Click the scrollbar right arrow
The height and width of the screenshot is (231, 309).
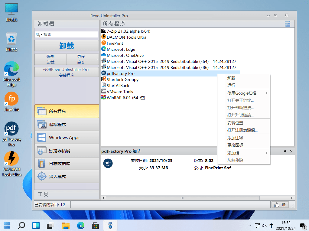coord(292,198)
